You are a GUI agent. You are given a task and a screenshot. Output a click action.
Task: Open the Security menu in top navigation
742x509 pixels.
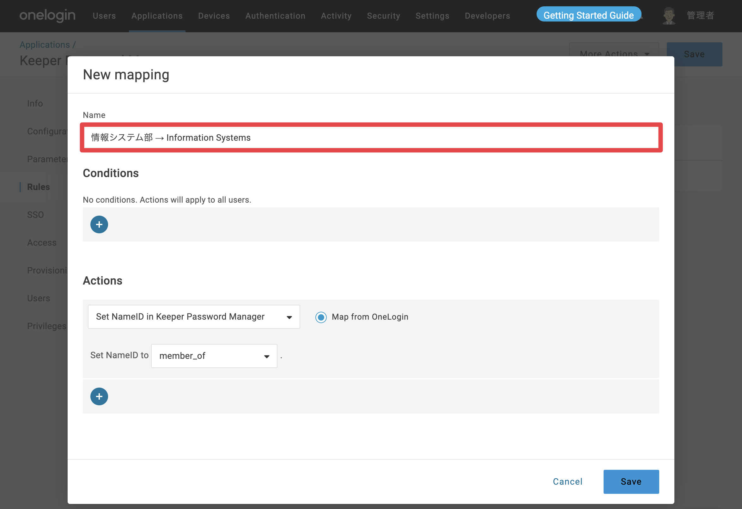click(383, 15)
